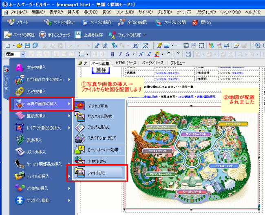Viewport: 265px width, 215px height.
Task: Click ページの公開 toolbar button
Action: (x=170, y=22)
